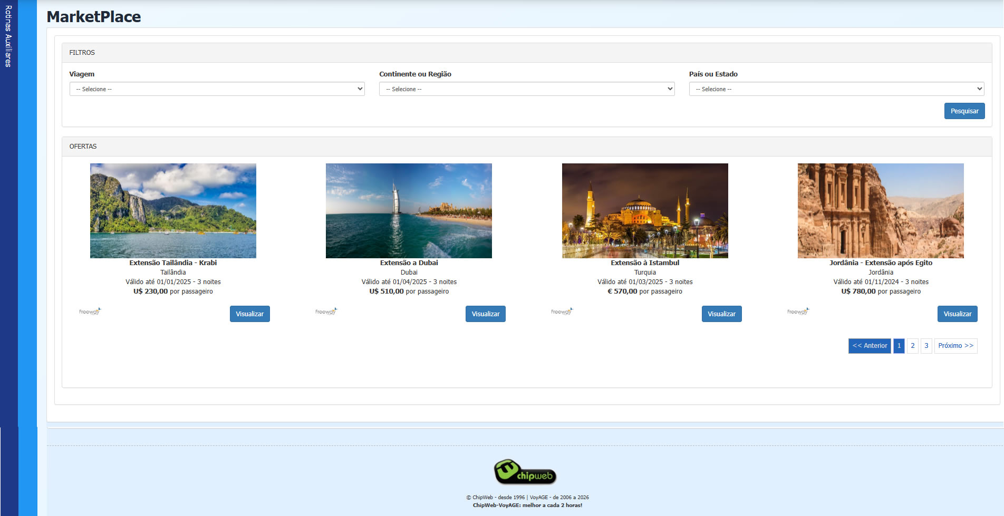The width and height of the screenshot is (1004, 516).
Task: Open the Viagem dropdown filter
Action: [x=217, y=89]
